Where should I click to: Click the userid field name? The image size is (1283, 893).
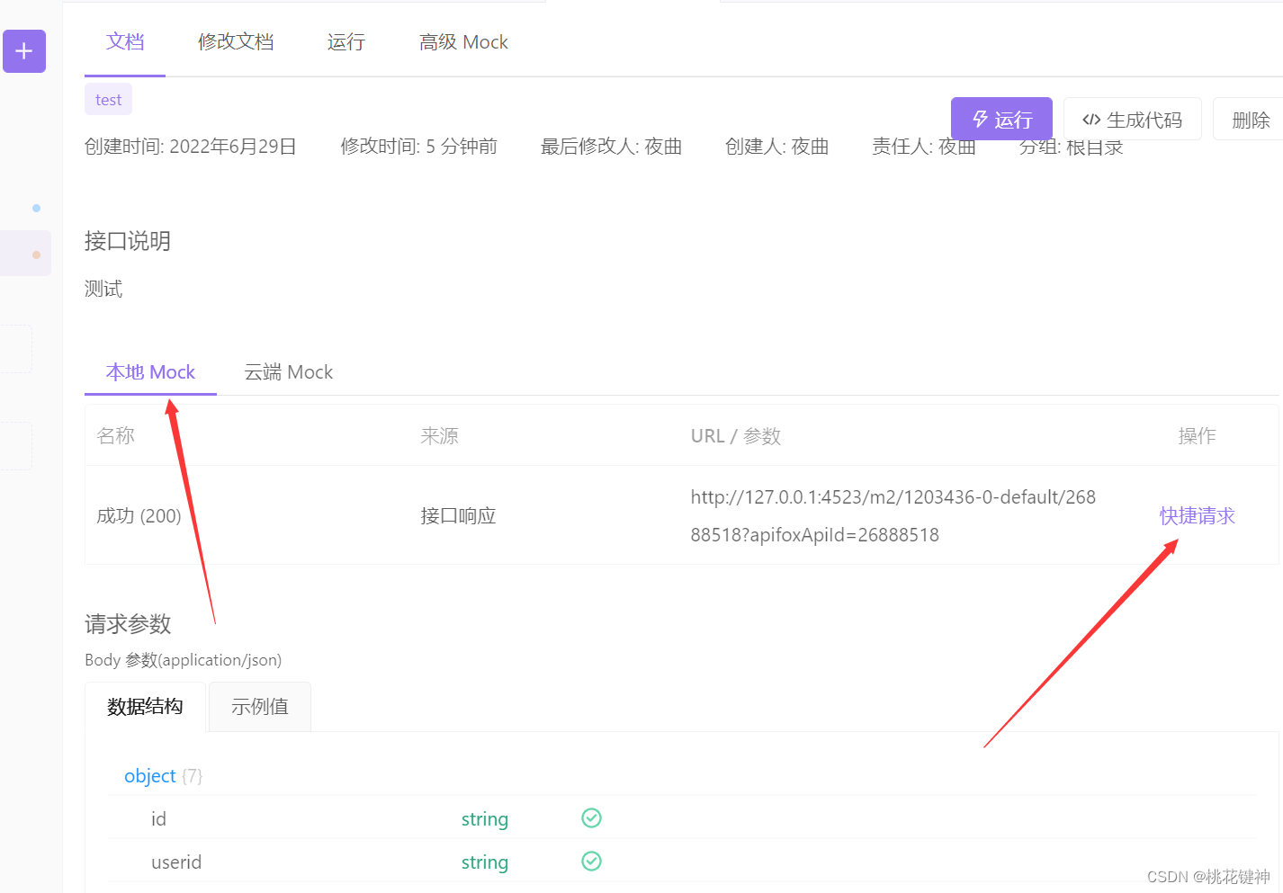pyautogui.click(x=176, y=862)
